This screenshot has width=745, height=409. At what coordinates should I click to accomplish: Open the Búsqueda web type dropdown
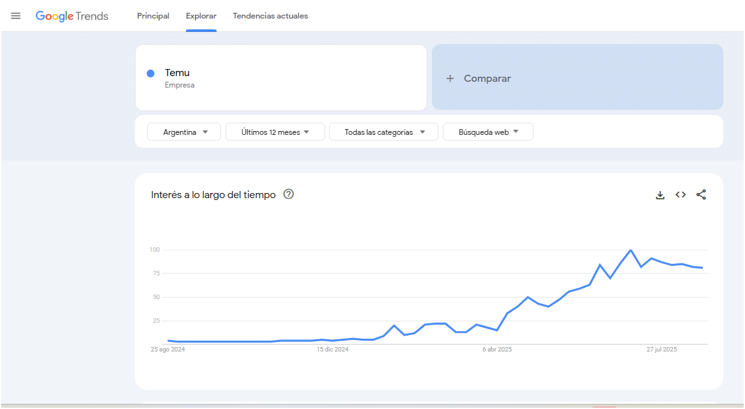point(488,132)
